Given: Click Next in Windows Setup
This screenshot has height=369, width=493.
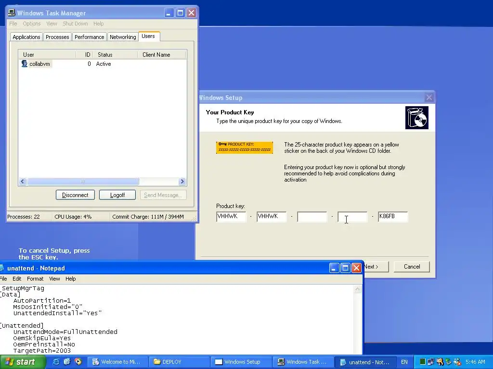Looking at the screenshot, I should (376, 267).
